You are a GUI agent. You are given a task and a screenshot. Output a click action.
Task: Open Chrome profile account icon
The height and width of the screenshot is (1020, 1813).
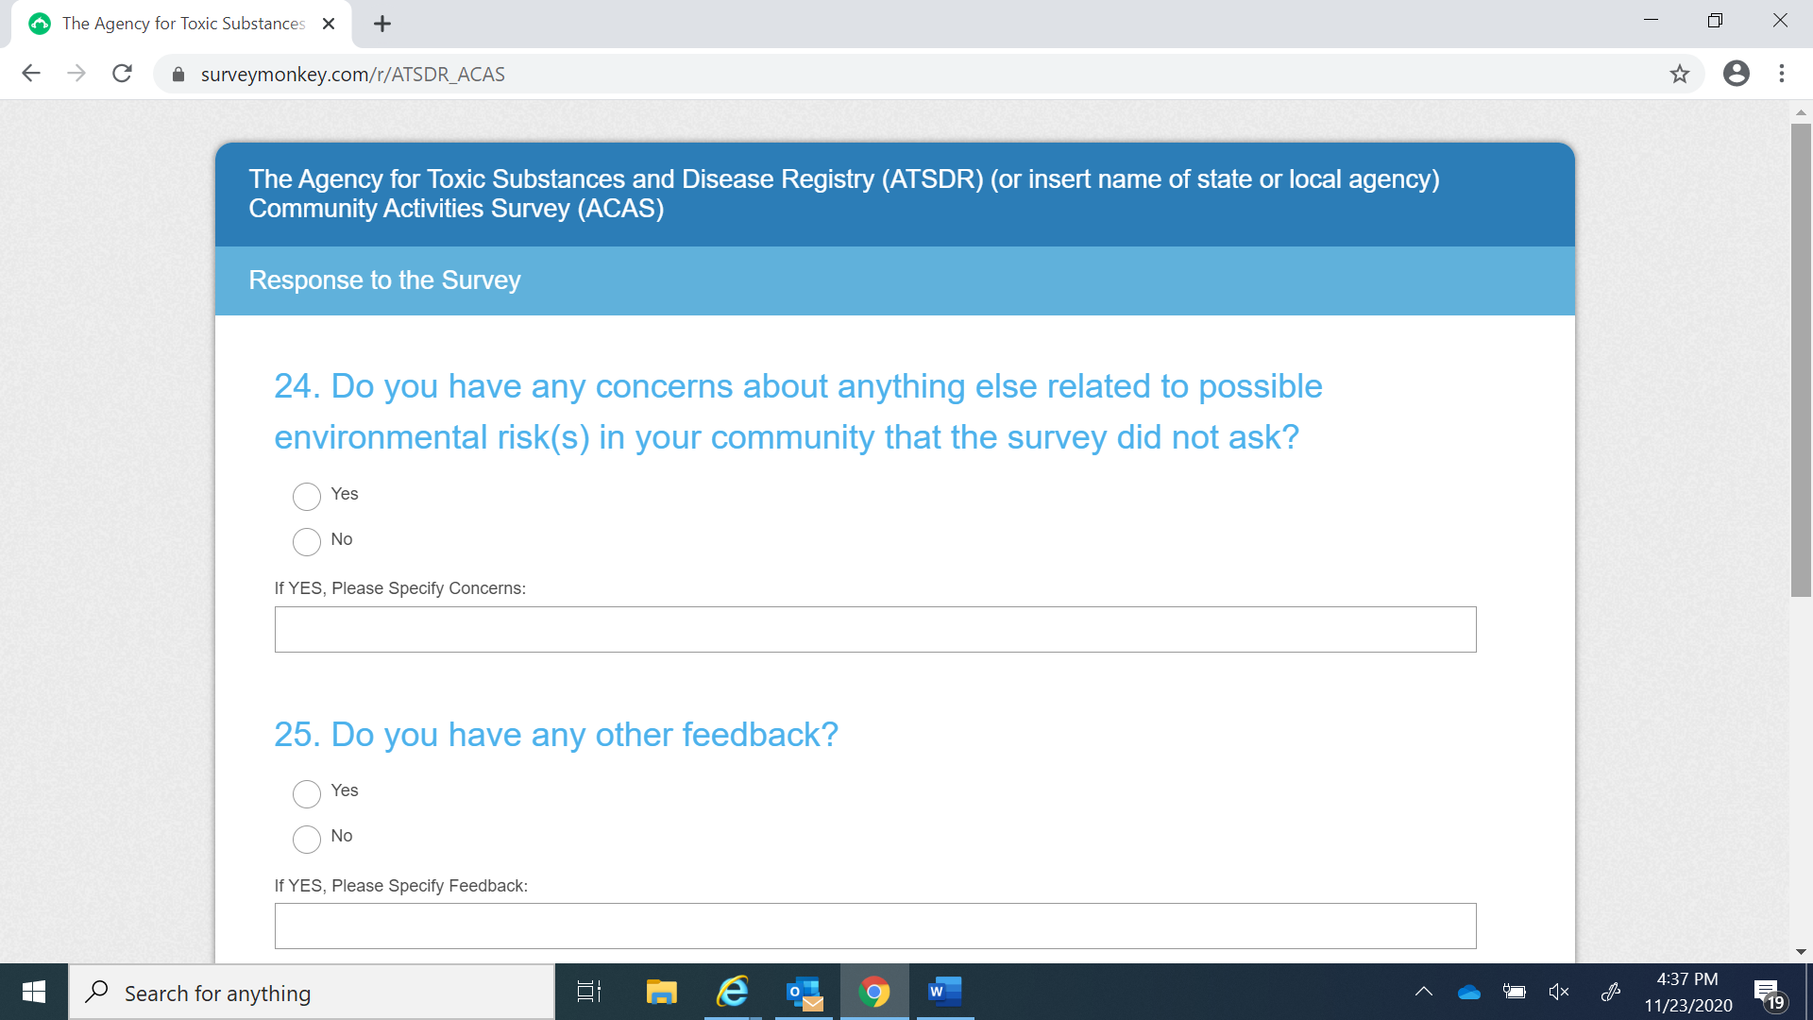(1736, 74)
